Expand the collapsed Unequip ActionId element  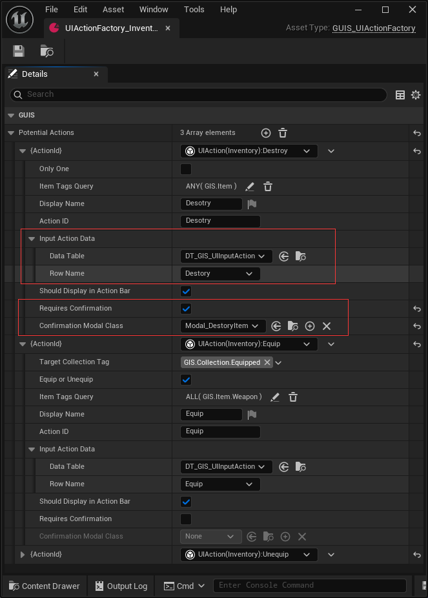[23, 555]
